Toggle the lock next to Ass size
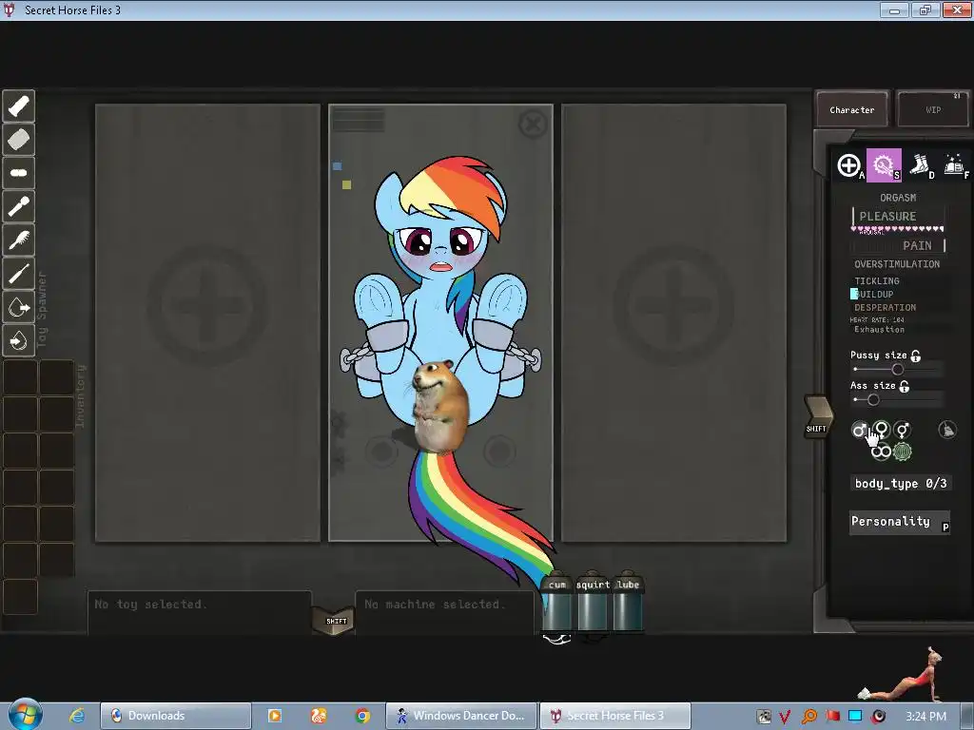Viewport: 974px width, 730px height. [x=905, y=386]
